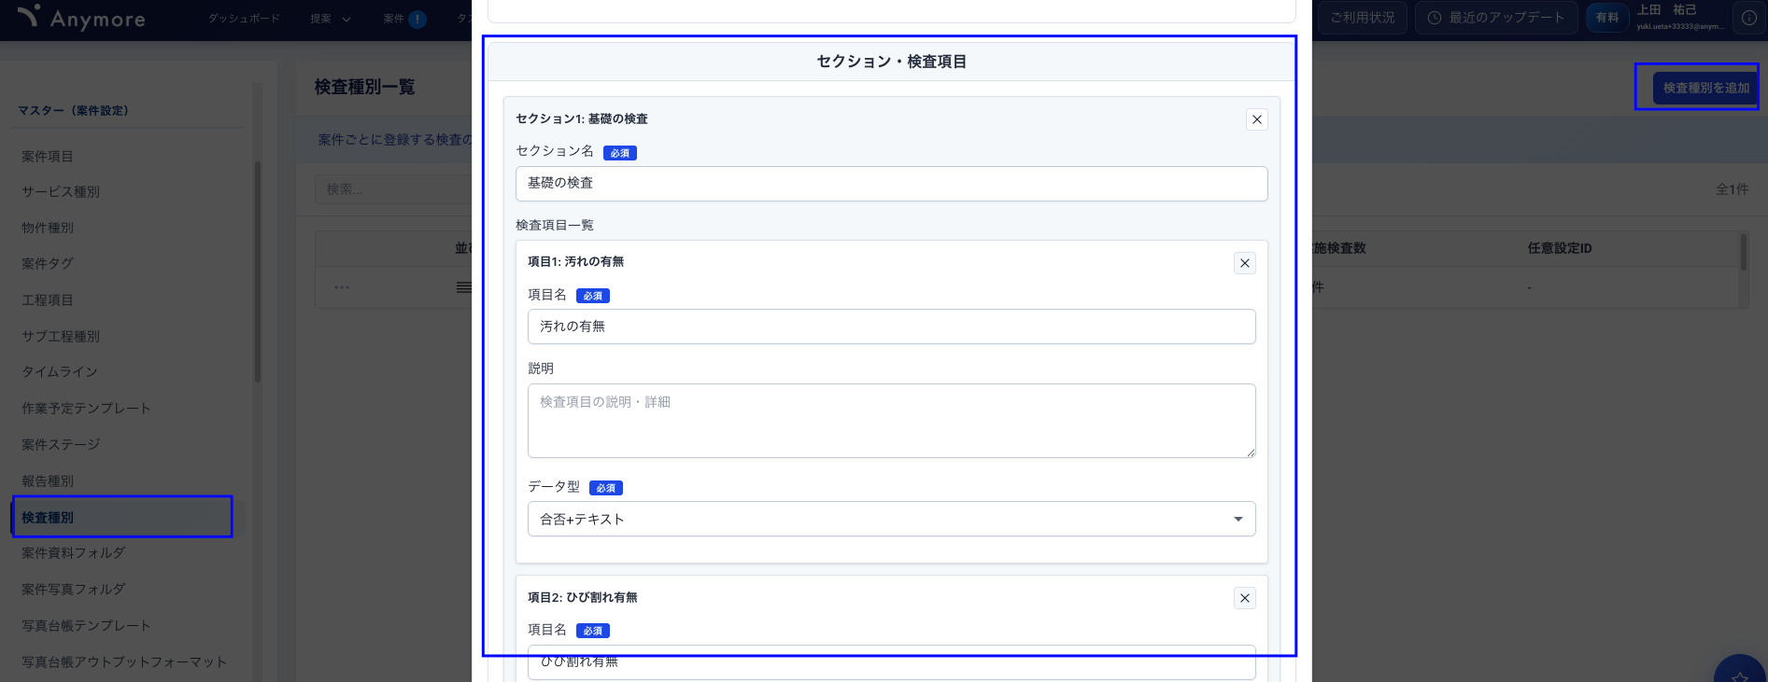This screenshot has height=682, width=1768.
Task: Select 案件項目 in sidebar
Action: tap(48, 156)
